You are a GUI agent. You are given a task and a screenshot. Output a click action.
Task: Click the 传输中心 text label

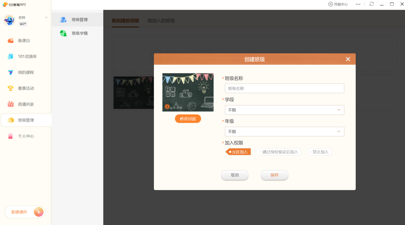(341, 4)
